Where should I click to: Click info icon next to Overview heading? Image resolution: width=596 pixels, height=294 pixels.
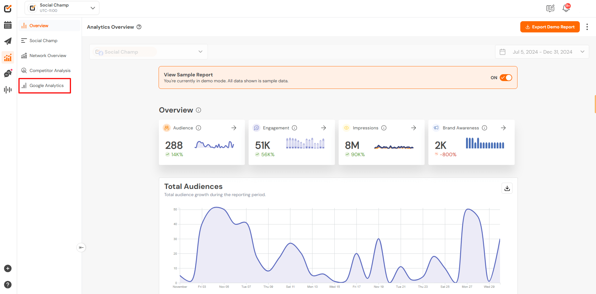pos(198,110)
